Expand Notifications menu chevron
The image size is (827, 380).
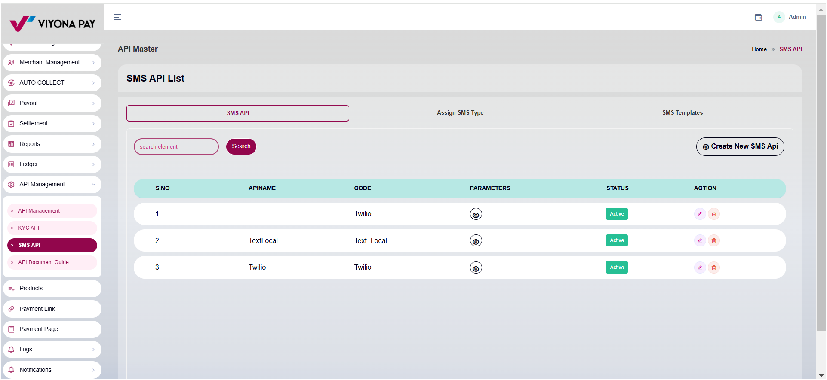93,370
